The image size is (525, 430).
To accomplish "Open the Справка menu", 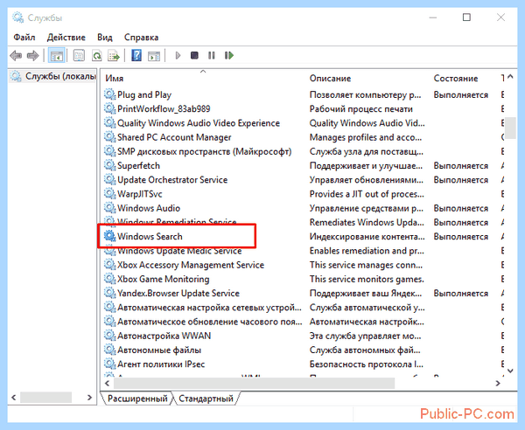I will tap(141, 37).
